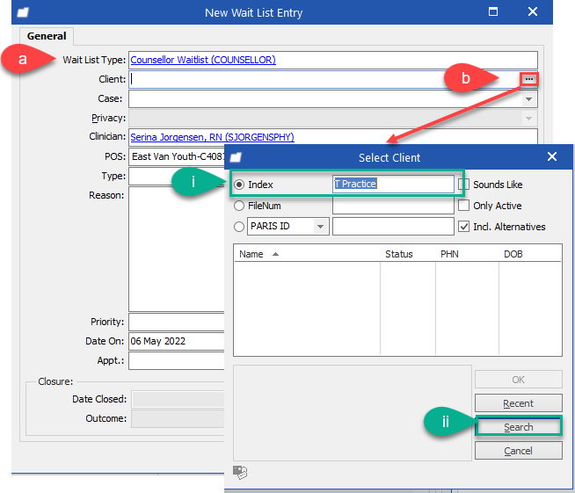Expand the PARIS ID dropdown
Viewport: 575px width, 493px height.
click(x=320, y=227)
